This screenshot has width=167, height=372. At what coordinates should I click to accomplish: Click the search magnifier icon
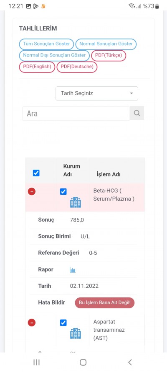[x=137, y=113]
